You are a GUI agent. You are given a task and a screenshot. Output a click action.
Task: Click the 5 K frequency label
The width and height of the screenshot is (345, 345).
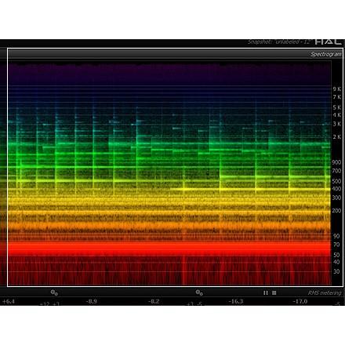337,107
